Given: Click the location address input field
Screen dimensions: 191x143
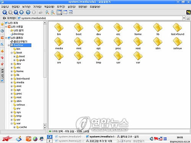Looking at the screenshot, I should [100, 18].
